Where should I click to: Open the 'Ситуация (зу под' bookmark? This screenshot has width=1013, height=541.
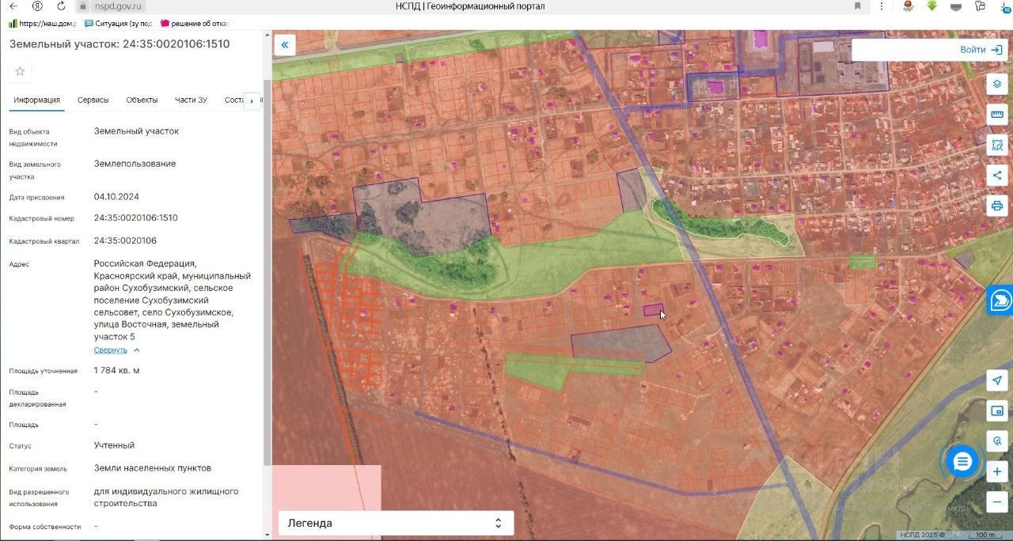[119, 24]
